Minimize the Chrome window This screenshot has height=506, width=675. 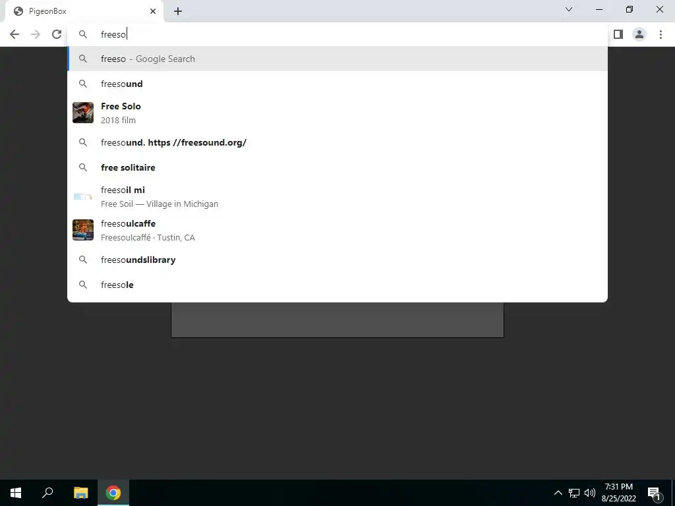coord(599,9)
